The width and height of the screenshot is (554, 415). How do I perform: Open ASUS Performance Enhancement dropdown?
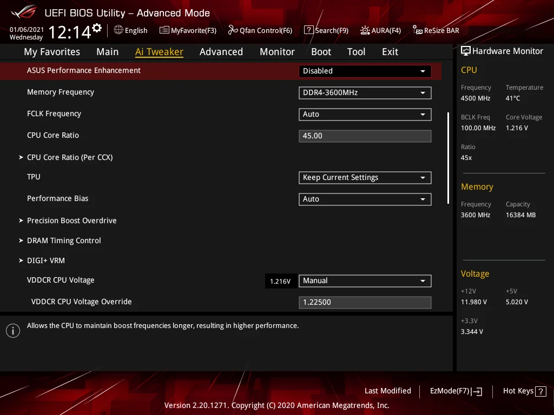(x=365, y=71)
